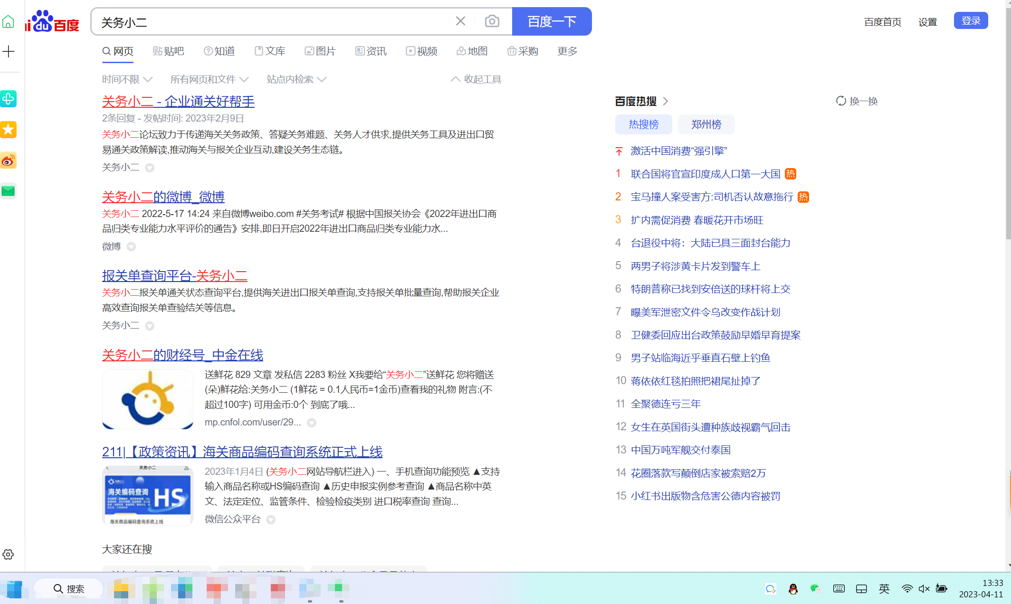Switch to the 知道 tab
1011x604 pixels.
(219, 51)
